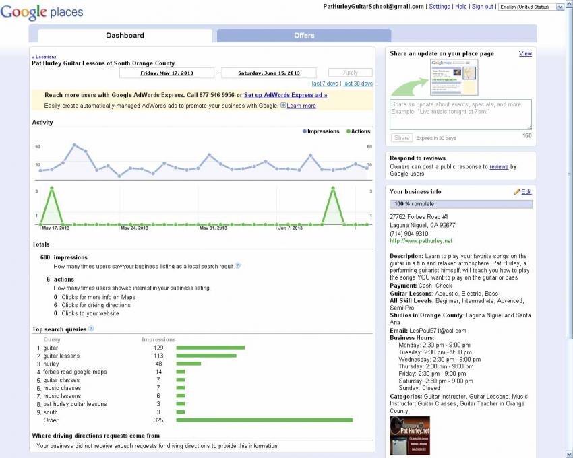Image resolution: width=573 pixels, height=458 pixels.
Task: Click the '680 impressions' total
Action: coord(64,257)
